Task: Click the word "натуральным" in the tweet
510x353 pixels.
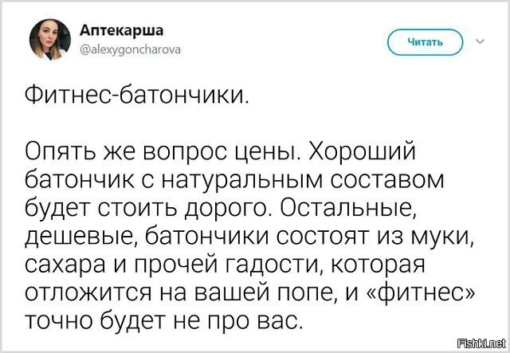Action: (239, 179)
